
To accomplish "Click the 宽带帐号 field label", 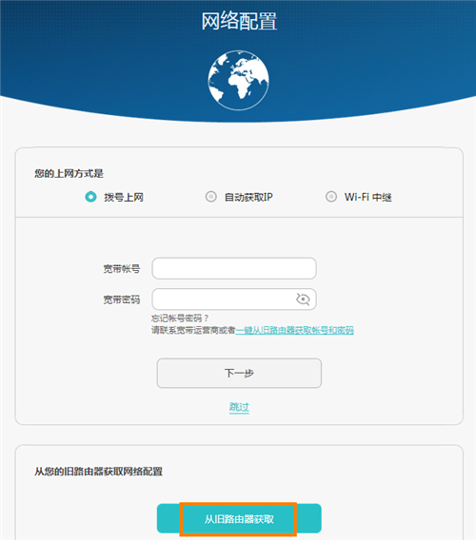I will pyautogui.click(x=122, y=269).
